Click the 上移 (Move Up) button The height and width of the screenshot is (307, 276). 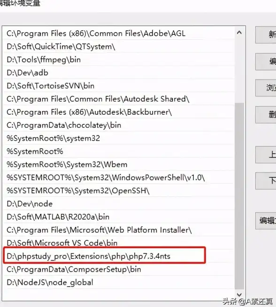coord(266,155)
